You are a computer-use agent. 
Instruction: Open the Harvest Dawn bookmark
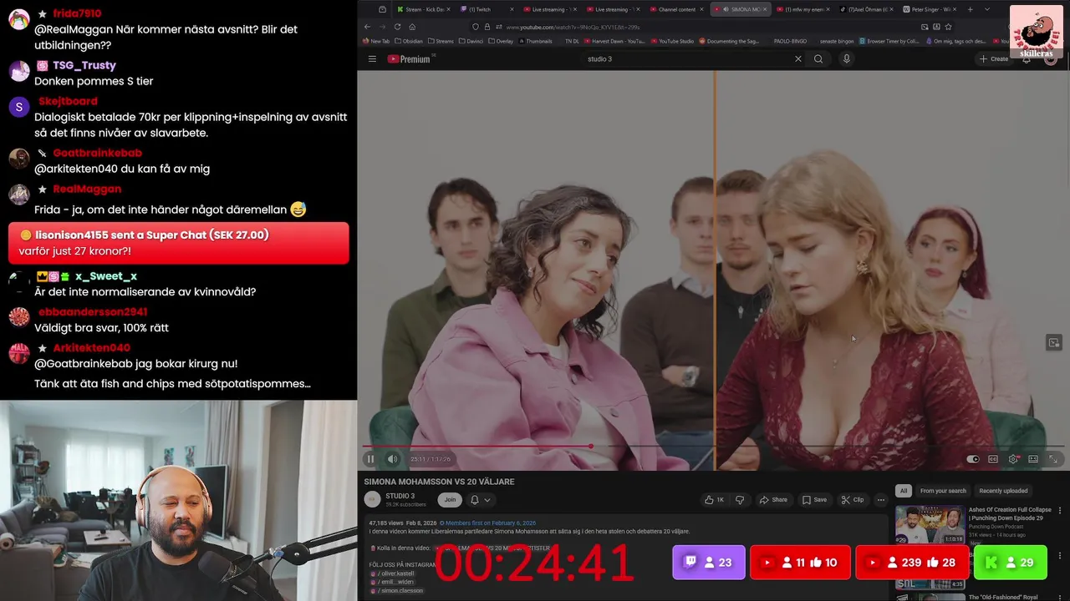614,41
